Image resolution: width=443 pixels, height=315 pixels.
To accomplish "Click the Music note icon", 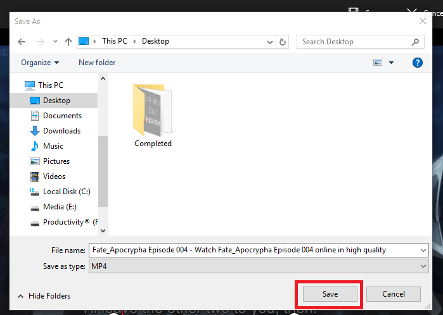I will click(x=35, y=146).
